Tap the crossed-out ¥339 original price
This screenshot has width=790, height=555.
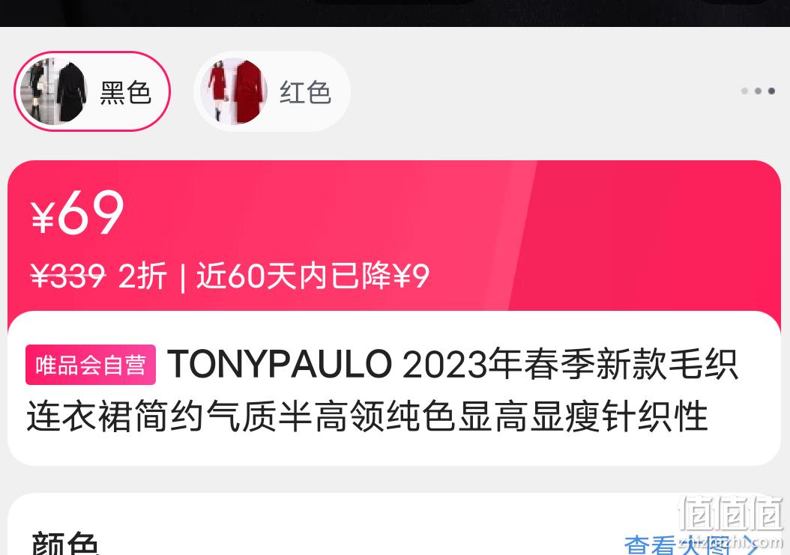point(68,276)
